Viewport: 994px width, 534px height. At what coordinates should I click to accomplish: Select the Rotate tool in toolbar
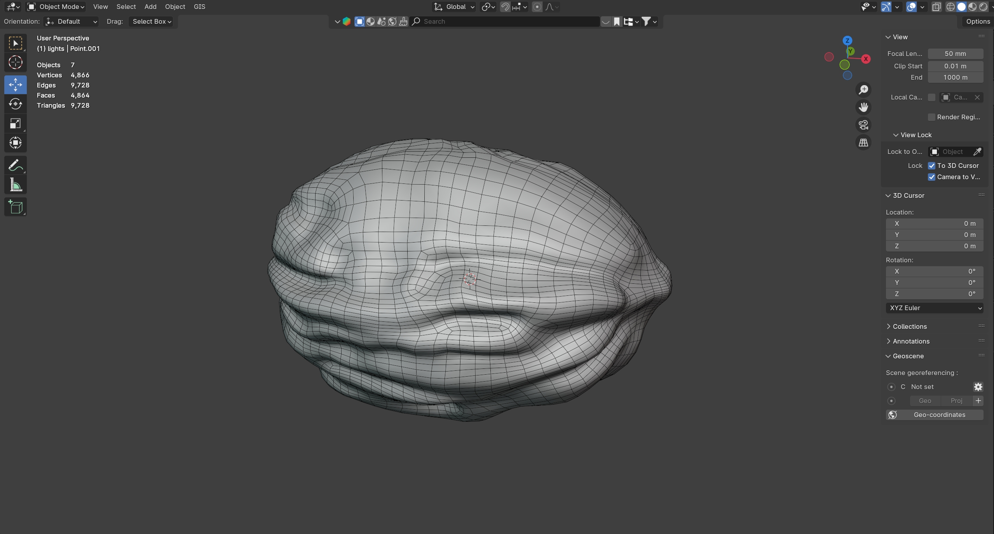coord(16,104)
